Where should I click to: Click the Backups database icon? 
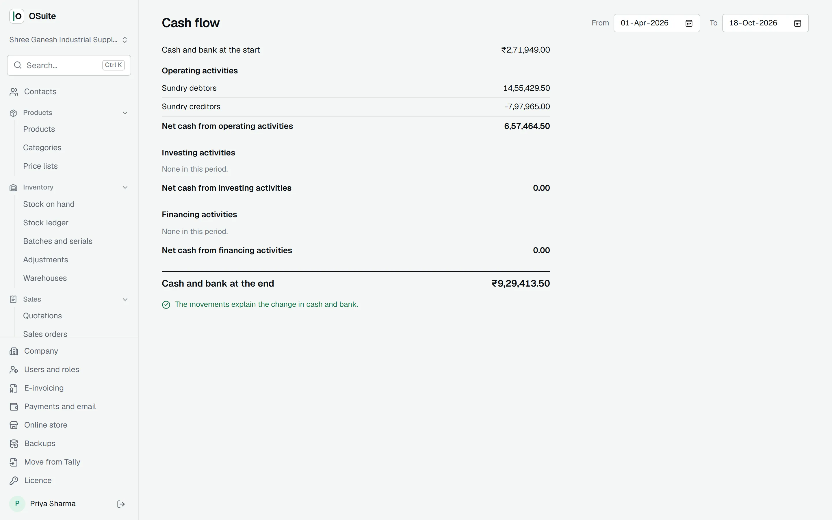[14, 444]
